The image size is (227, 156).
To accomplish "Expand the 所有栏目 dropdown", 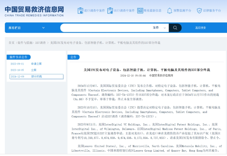I will pyautogui.click(x=26, y=28).
